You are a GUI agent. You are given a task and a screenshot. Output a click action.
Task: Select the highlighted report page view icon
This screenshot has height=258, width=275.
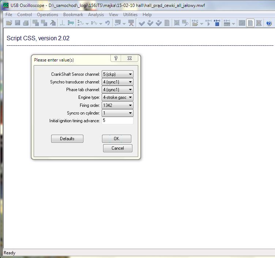(250, 23)
